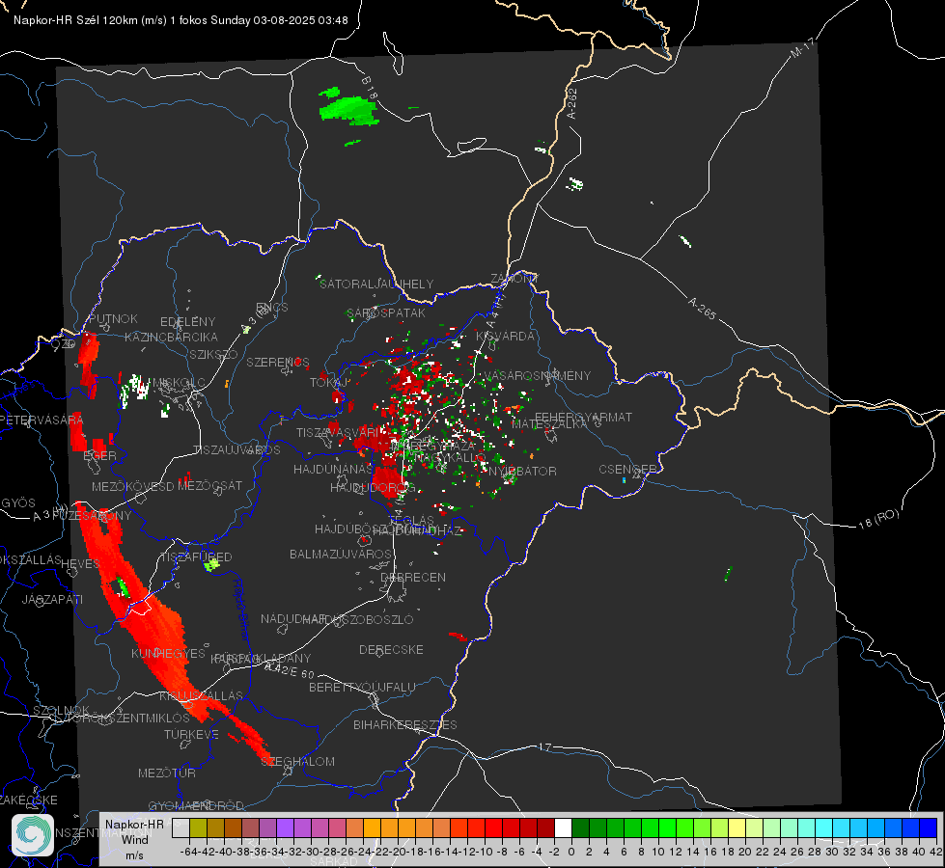
Task: Click the MEZŐCSÁT city label
Action: pos(209,485)
